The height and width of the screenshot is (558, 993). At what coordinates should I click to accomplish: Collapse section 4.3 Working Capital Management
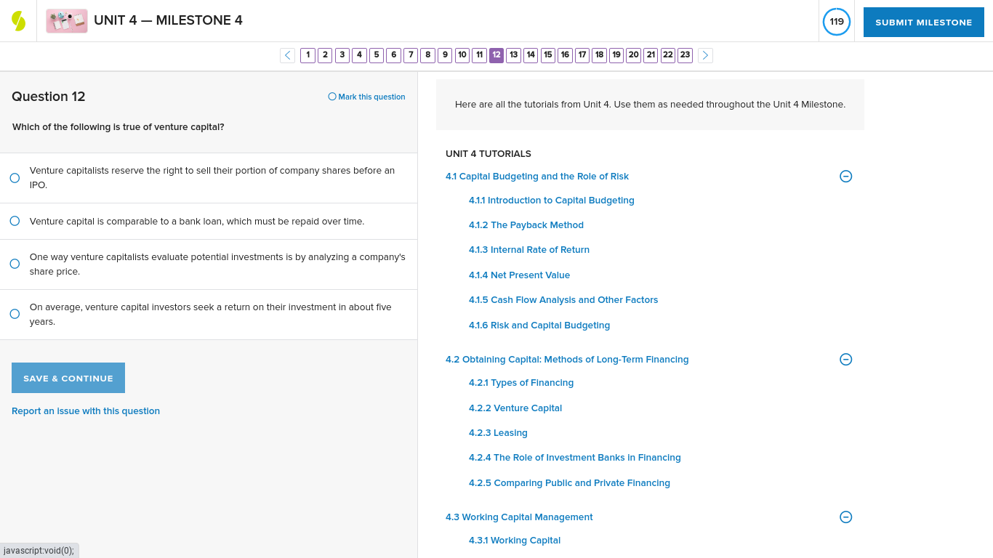pos(845,517)
